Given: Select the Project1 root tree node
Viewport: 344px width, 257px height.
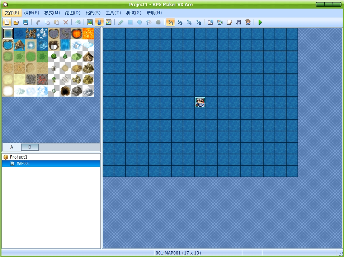Looking at the screenshot, I should (18, 157).
